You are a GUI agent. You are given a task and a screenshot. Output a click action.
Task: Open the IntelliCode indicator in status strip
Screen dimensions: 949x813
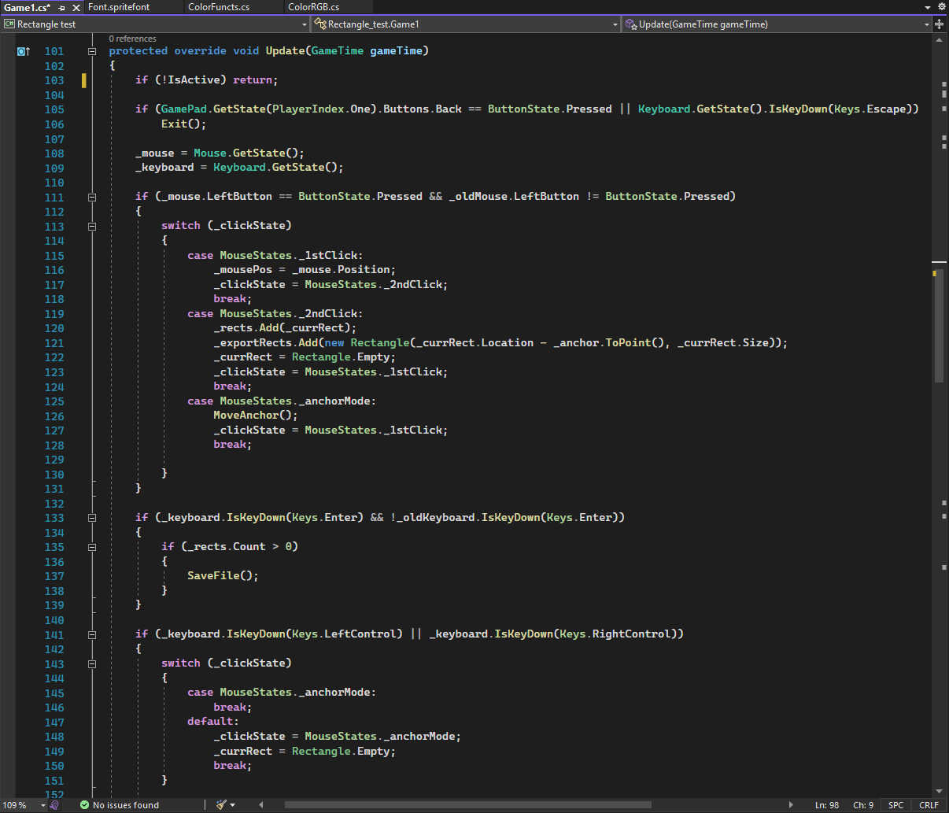pos(54,805)
